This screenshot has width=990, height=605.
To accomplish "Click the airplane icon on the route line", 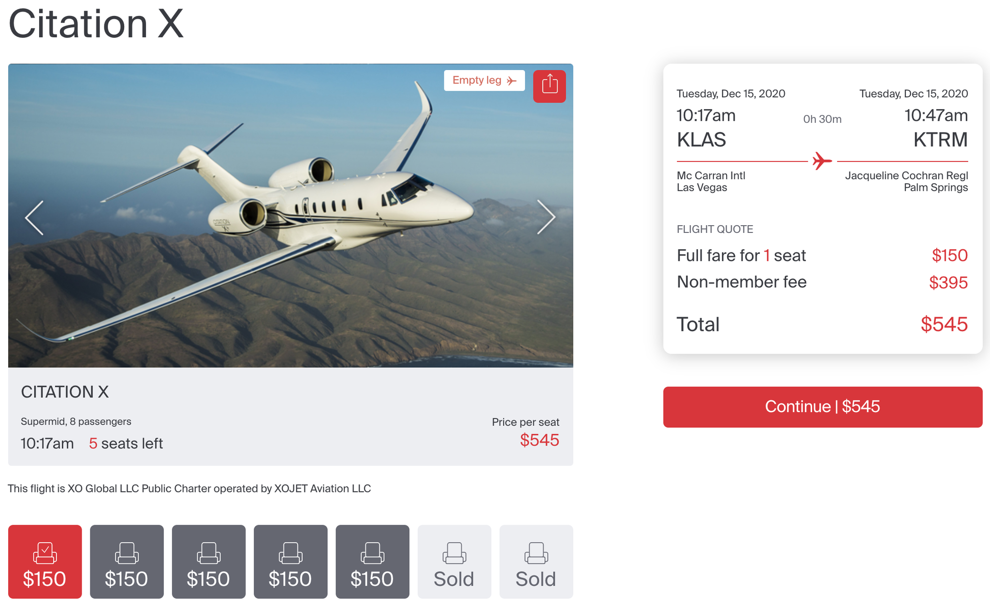I will pos(820,161).
